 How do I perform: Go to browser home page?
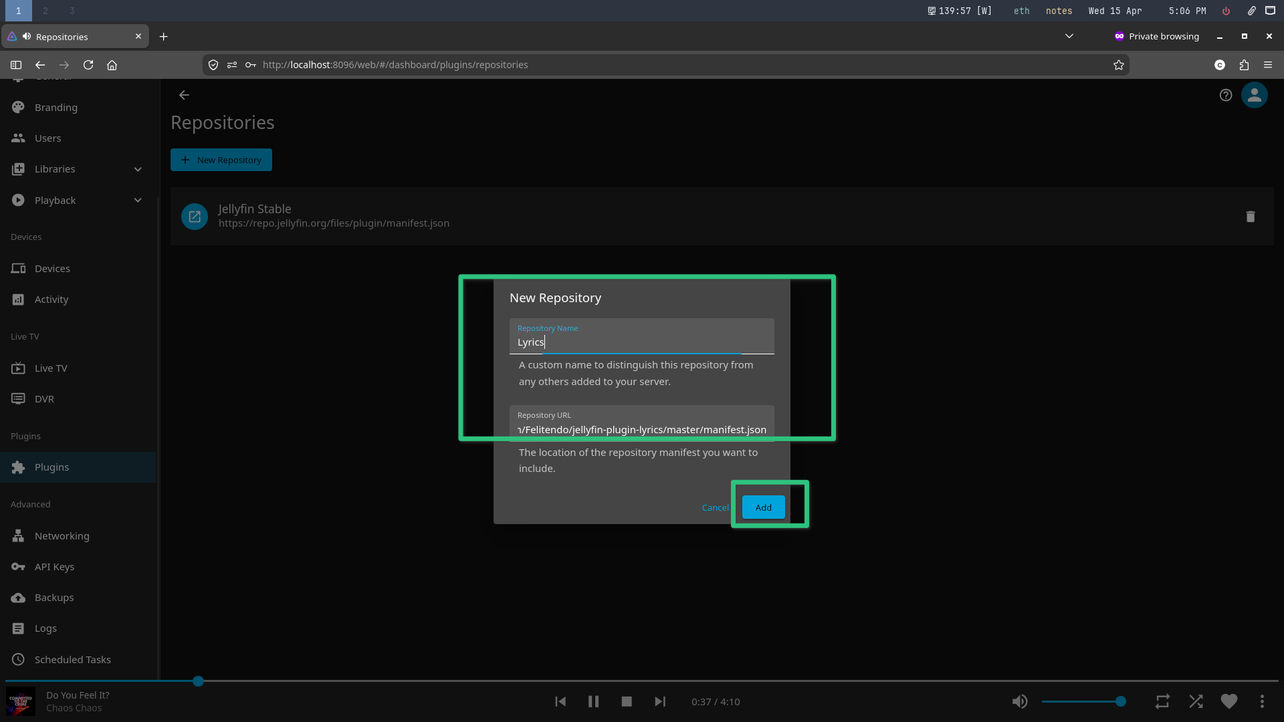[x=112, y=65]
